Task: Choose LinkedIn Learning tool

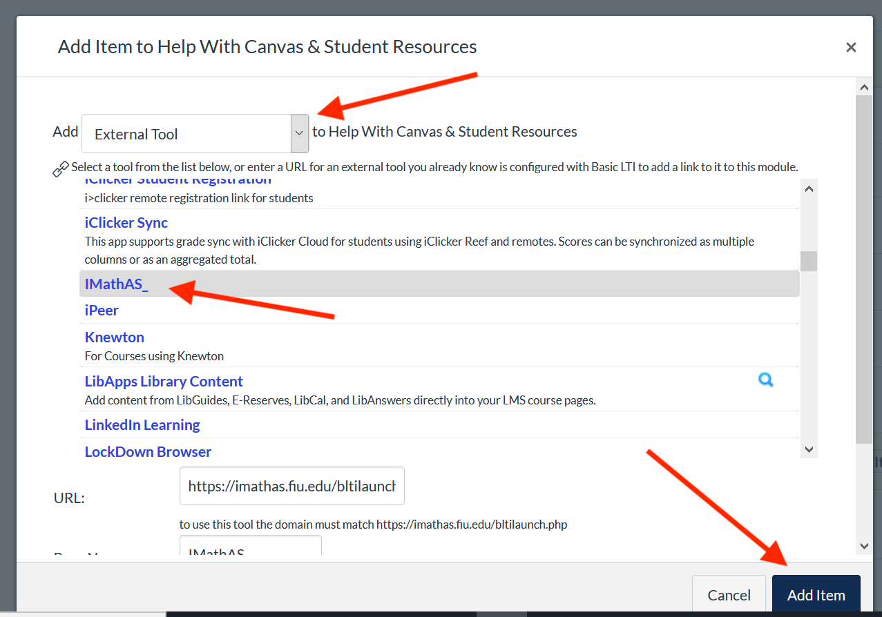Action: point(142,425)
